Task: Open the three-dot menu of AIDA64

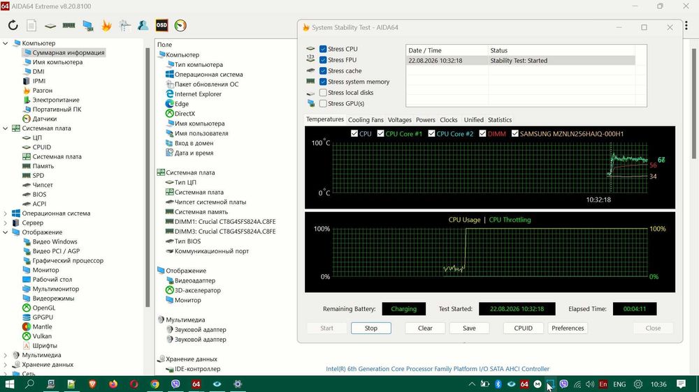Action: (x=686, y=25)
